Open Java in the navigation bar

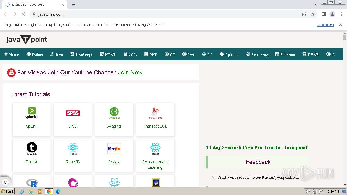pyautogui.click(x=56, y=54)
